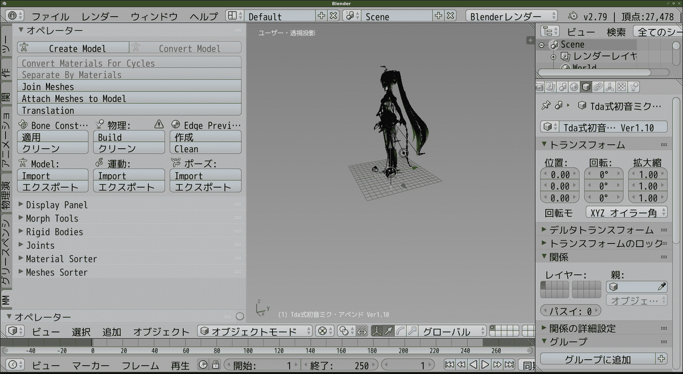Click the Create Model button
Screen dimensions: 683x374
73,48
